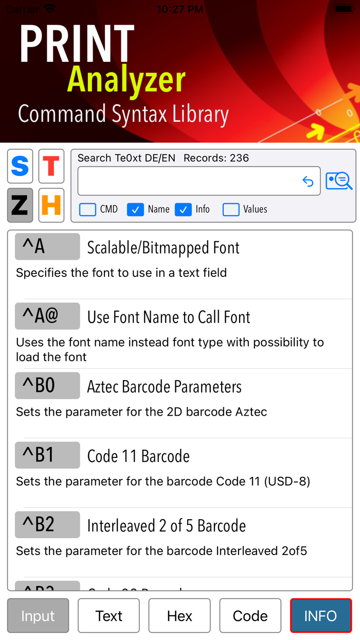Select the ^B1 command badge

pyautogui.click(x=47, y=455)
